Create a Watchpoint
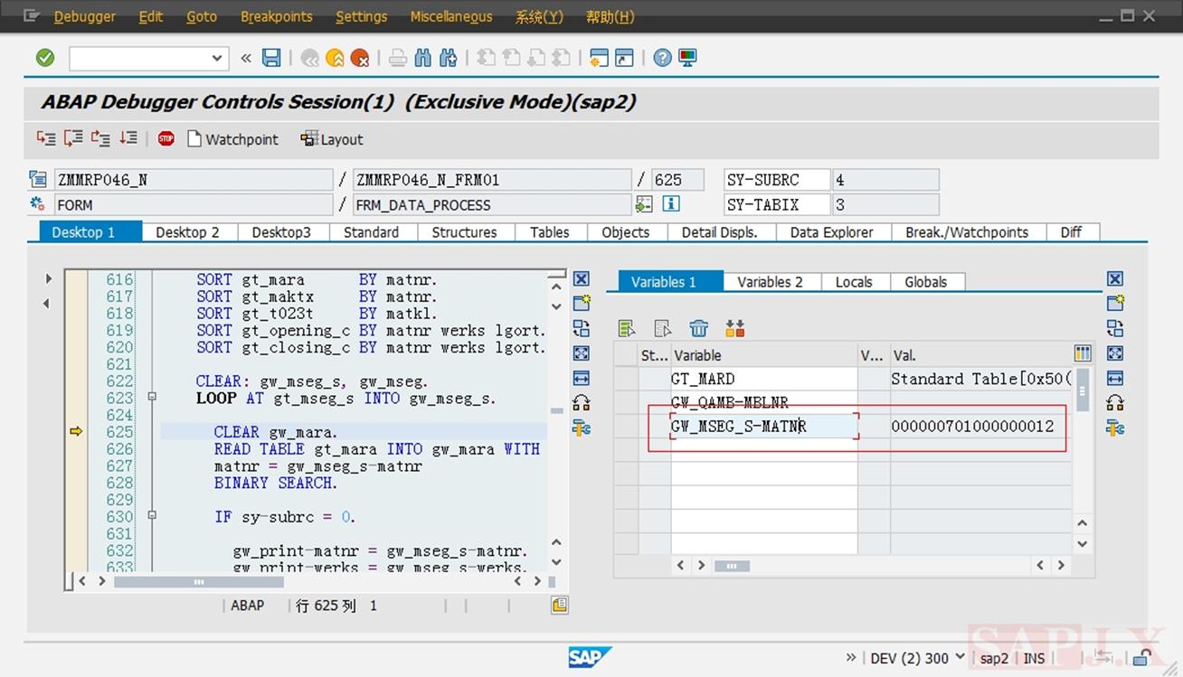Screen dimensions: 1183x677 point(232,139)
